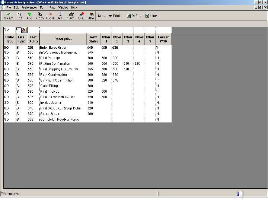
Task: Click the Line Type column header
Action: point(21,39)
